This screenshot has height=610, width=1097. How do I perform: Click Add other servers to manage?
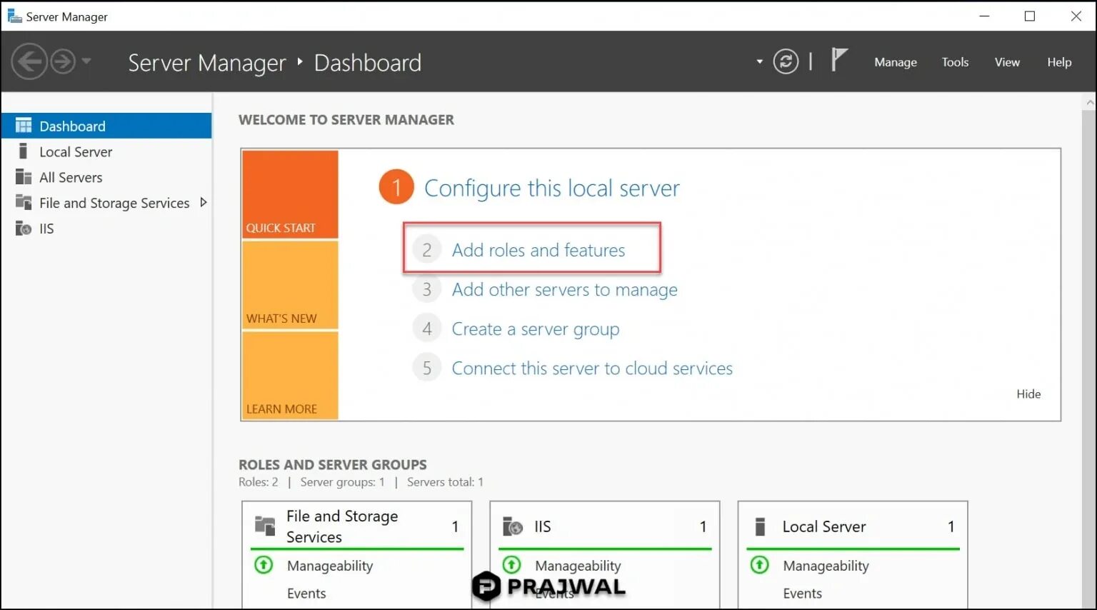(x=565, y=289)
